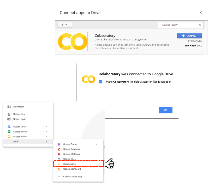Click the Google Sheets icon
Screen dimensions: 209x183
(9, 132)
